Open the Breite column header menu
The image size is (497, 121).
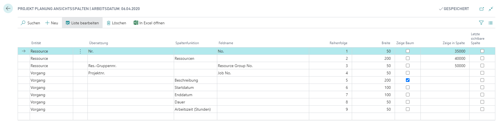click(x=386, y=43)
